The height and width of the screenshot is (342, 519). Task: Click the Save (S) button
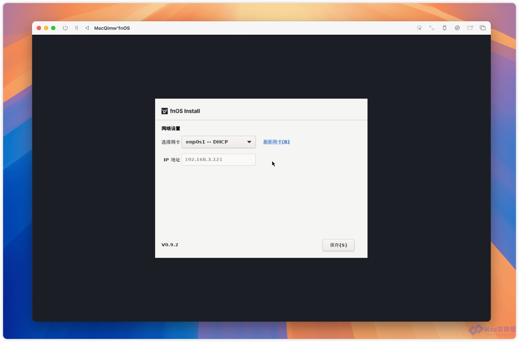(x=338, y=245)
